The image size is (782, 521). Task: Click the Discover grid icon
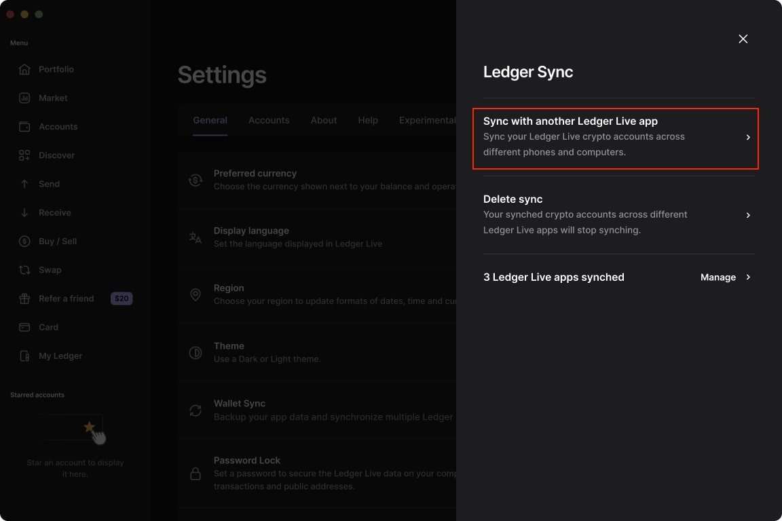[24, 155]
